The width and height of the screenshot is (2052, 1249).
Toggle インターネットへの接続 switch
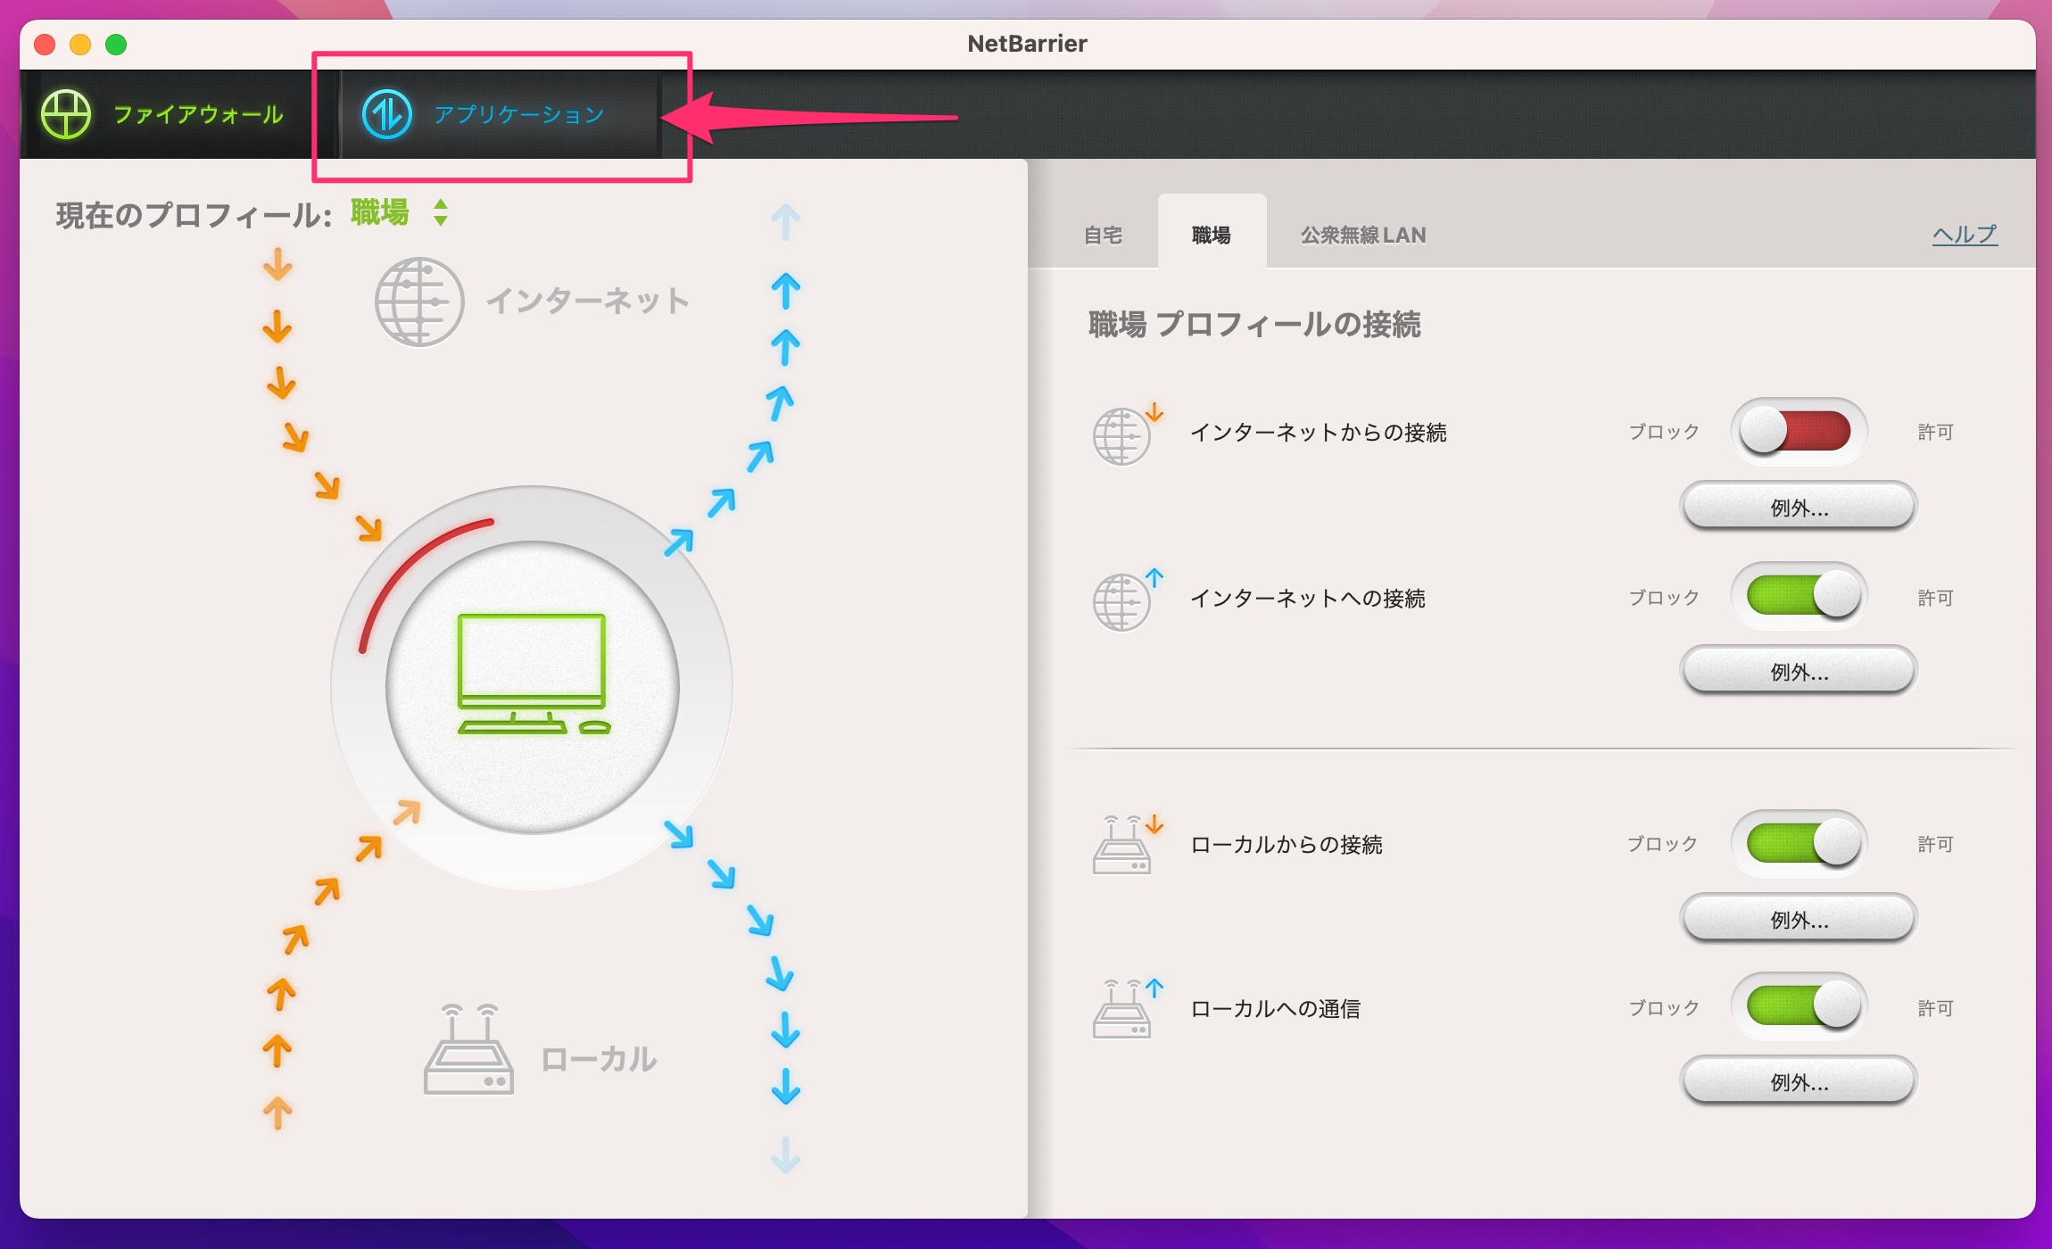pyautogui.click(x=1799, y=596)
